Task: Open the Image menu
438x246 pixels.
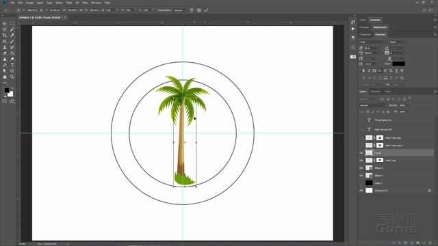Action: coord(29,3)
